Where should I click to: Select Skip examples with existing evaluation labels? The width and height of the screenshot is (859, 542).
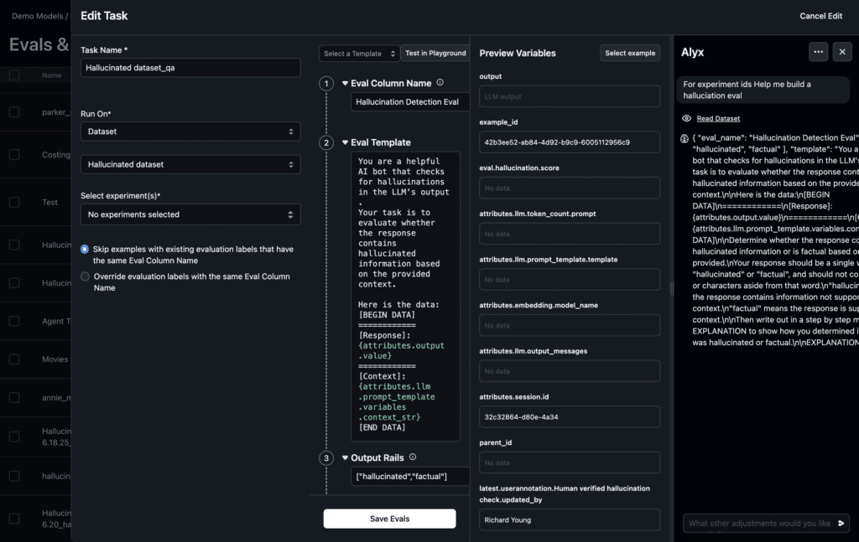pos(85,250)
